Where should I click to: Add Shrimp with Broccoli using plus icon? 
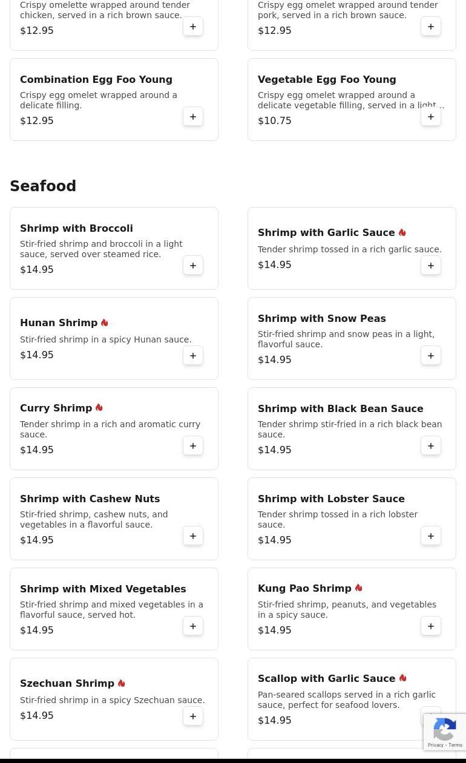(x=193, y=266)
